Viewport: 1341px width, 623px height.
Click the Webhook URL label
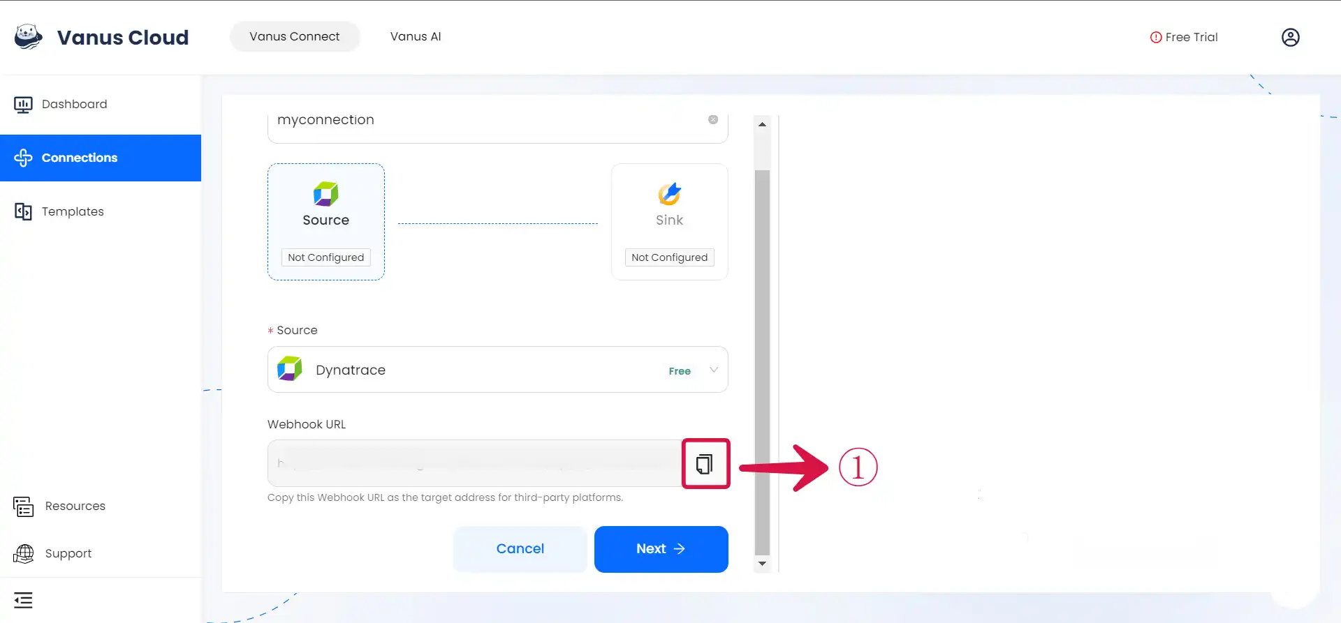(307, 424)
